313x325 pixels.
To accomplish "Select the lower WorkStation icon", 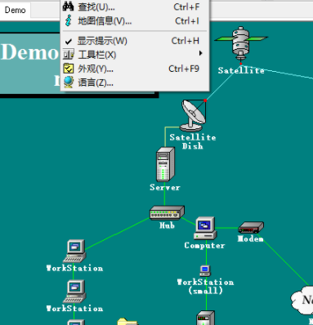I will point(75,292).
